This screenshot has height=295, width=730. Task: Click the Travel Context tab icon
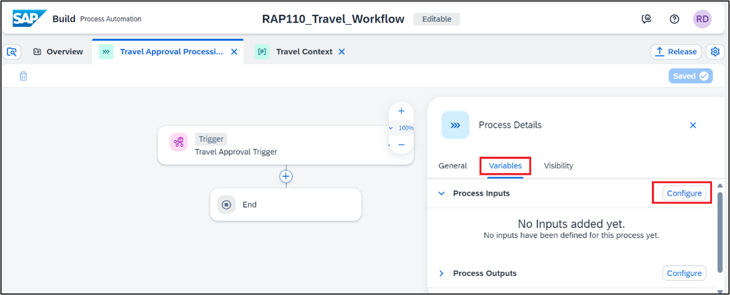pos(262,52)
